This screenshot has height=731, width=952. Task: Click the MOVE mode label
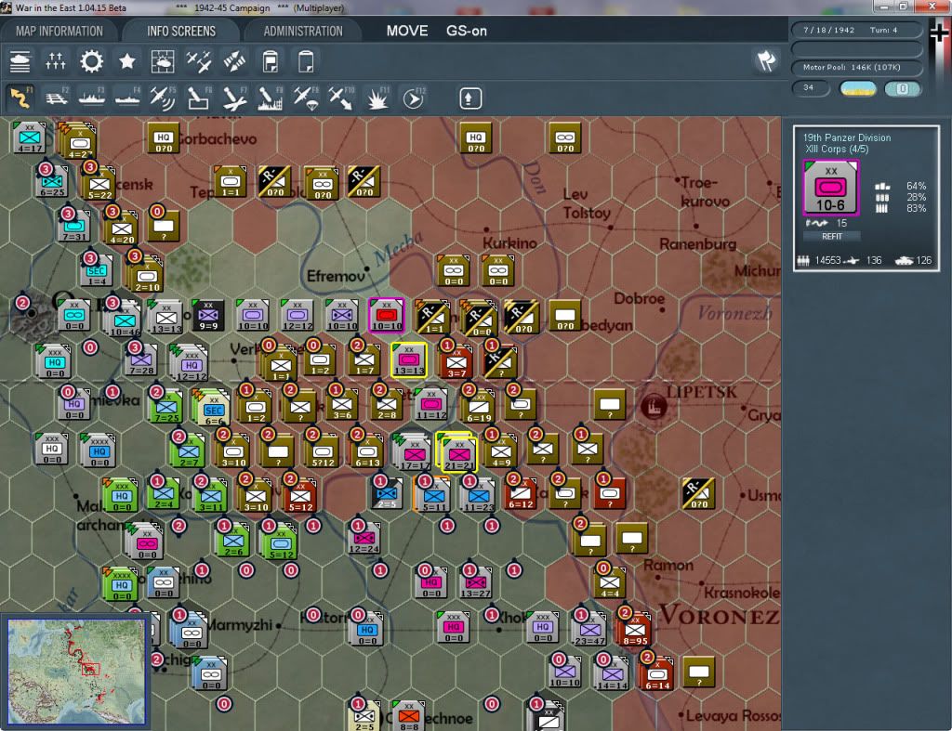click(407, 31)
